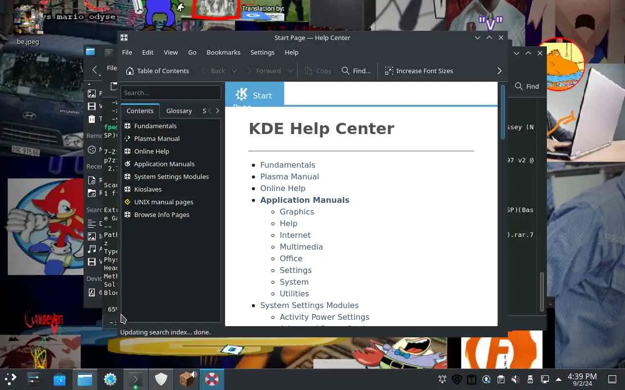Viewport: 625px width, 390px height.
Task: Open Online Help link on start page
Action: coord(283,188)
